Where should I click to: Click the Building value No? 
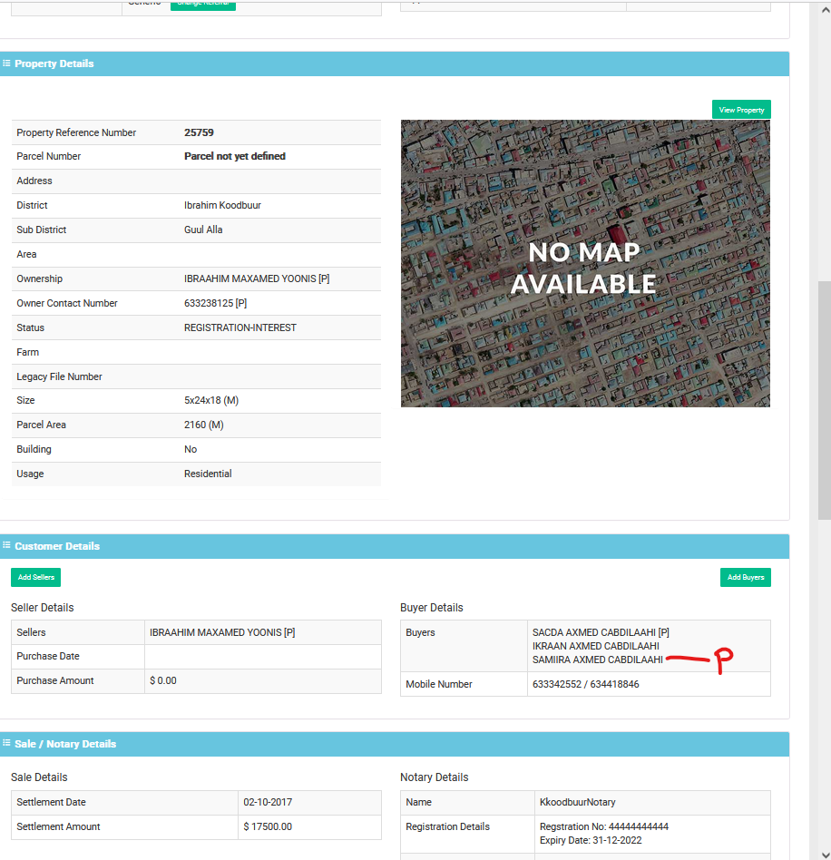click(191, 449)
